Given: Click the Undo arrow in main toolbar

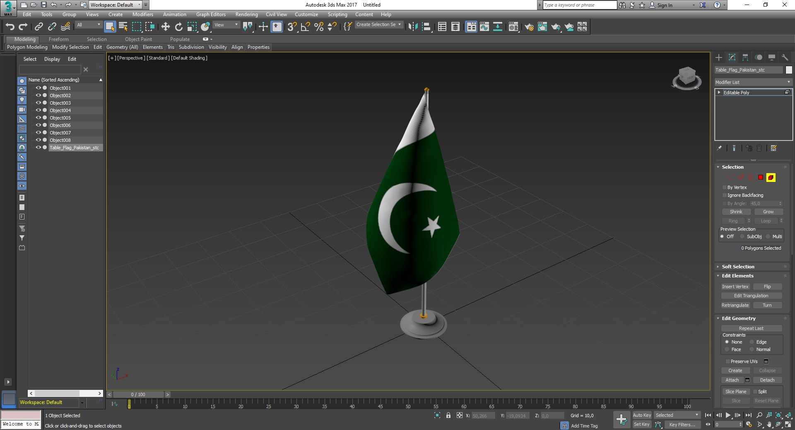Looking at the screenshot, I should pos(10,27).
